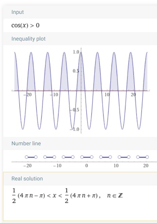Image resolution: width=157 pixels, height=223 pixels.
Task: Click the 0.5 label on plot y-axis
Action: point(76,71)
